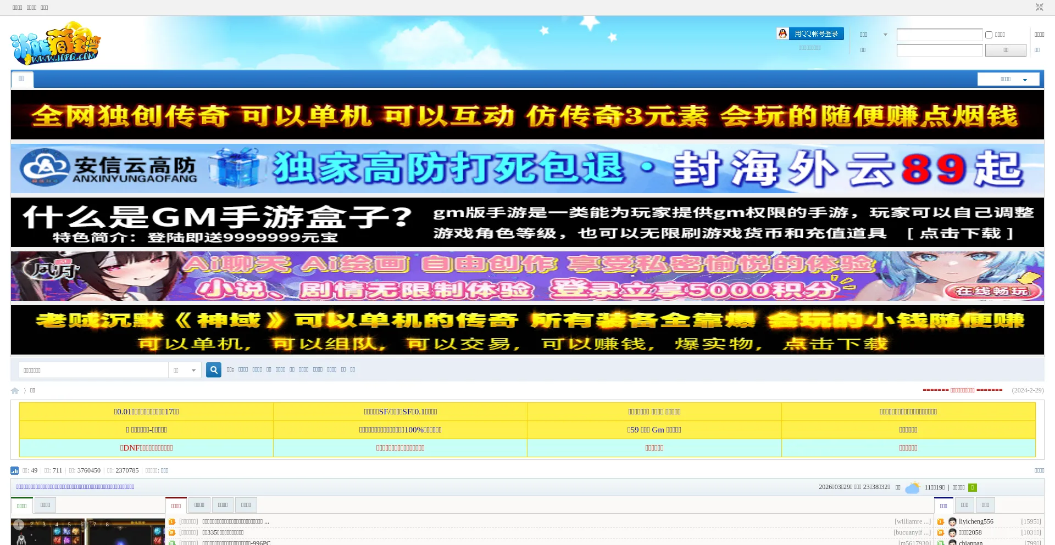Click the avatar next to liyicheng556
The image size is (1055, 545).
coord(952,521)
